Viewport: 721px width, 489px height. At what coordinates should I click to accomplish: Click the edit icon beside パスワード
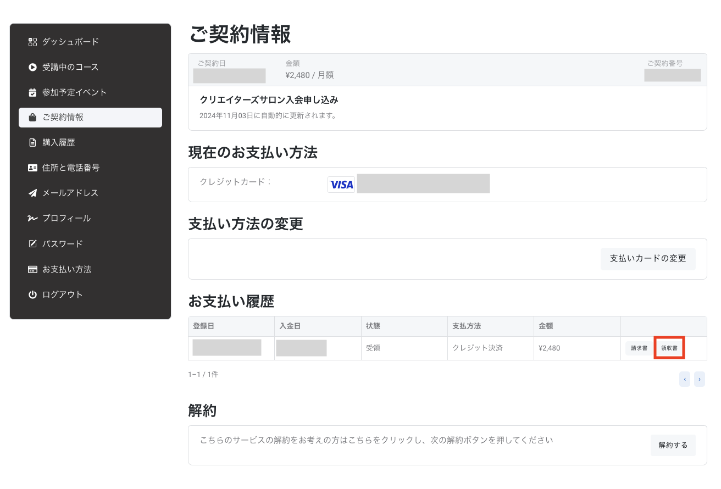click(x=32, y=244)
